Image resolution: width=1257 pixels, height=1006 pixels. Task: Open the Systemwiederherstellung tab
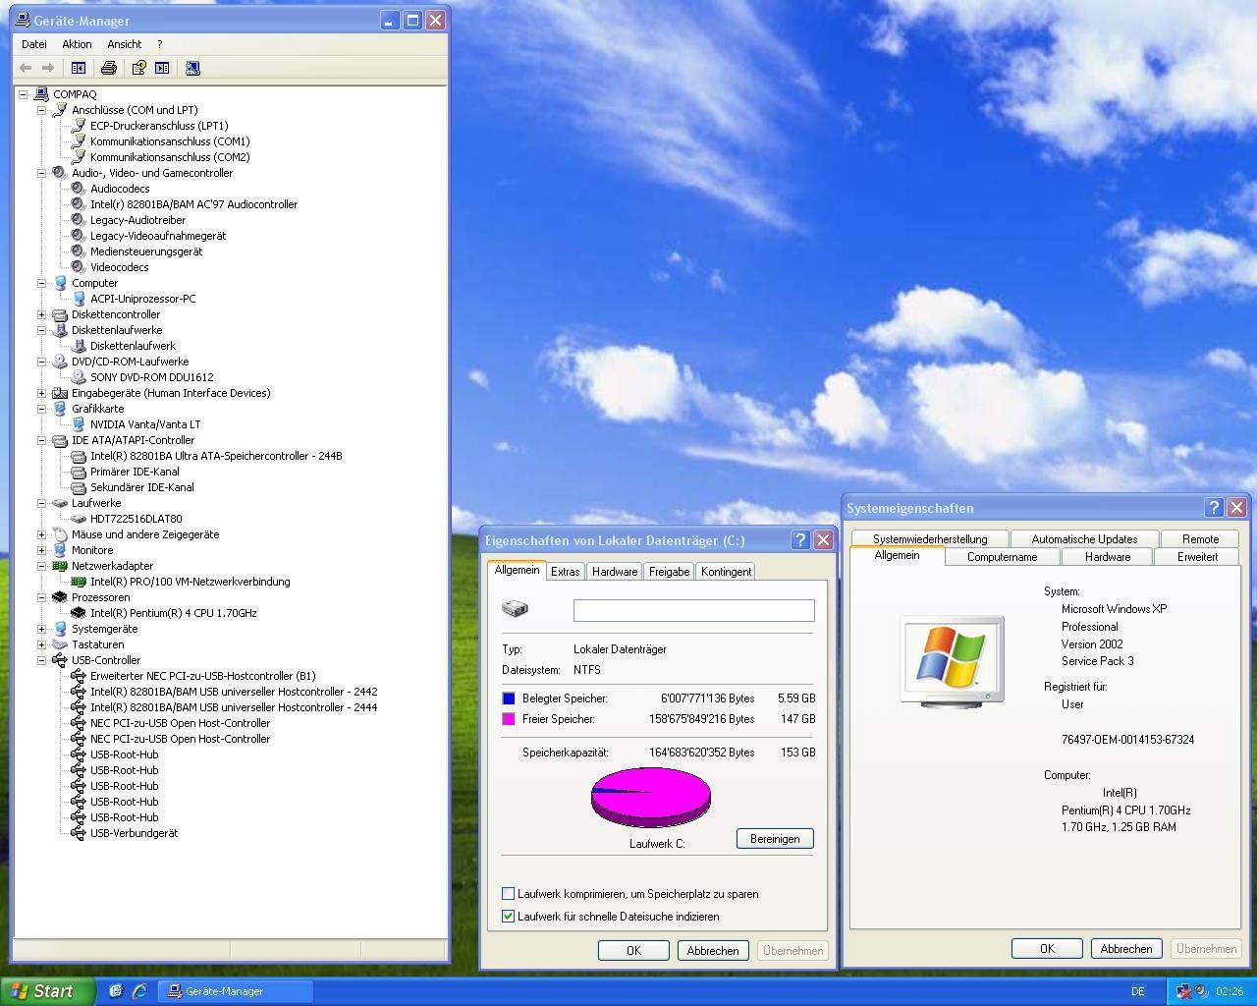point(930,539)
